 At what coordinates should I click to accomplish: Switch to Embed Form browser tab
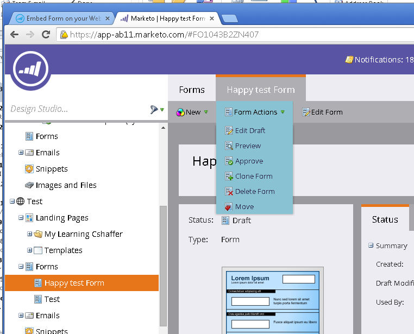pos(59,18)
